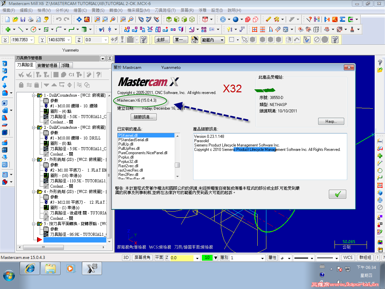This screenshot has height=289, width=385.
Task: Click the help icon in Operations Manager toolbar
Action: 98,75
